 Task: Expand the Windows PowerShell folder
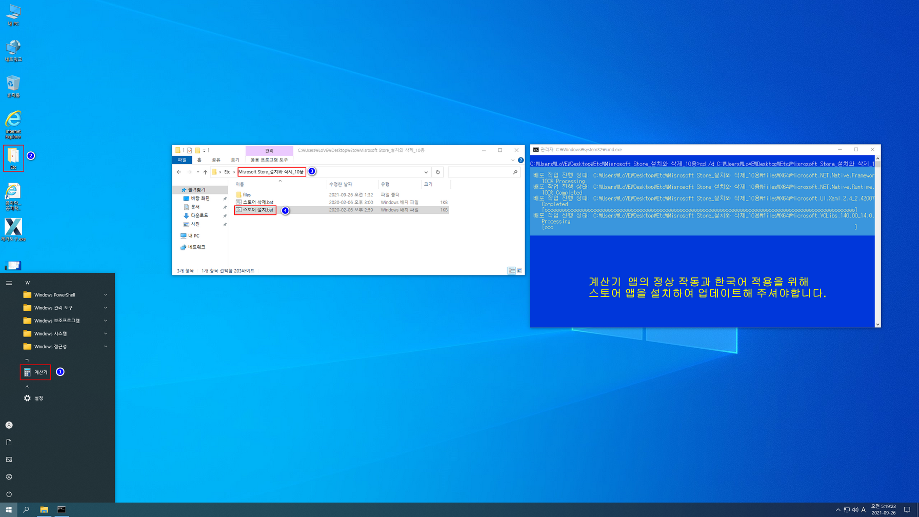pyautogui.click(x=67, y=295)
